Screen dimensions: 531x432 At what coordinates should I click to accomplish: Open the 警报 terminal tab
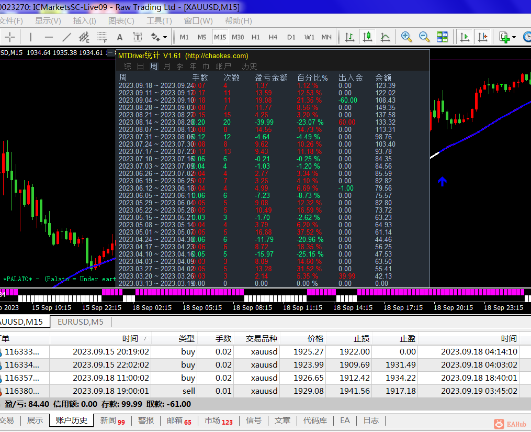146,420
